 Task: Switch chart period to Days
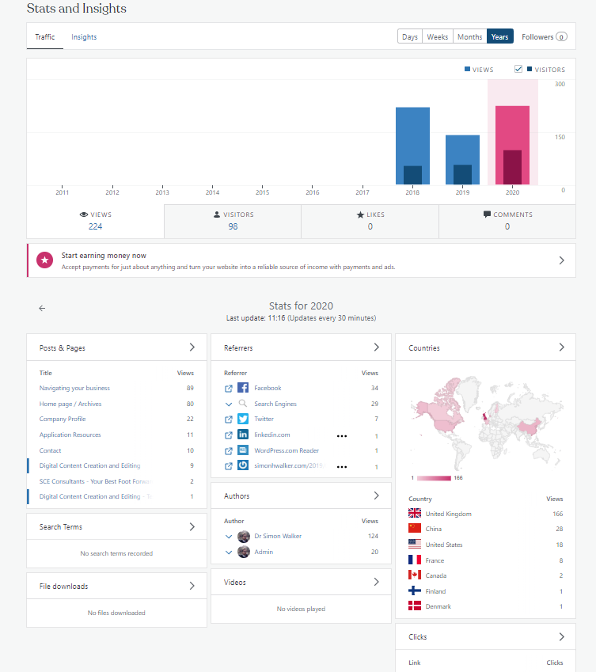click(x=410, y=36)
